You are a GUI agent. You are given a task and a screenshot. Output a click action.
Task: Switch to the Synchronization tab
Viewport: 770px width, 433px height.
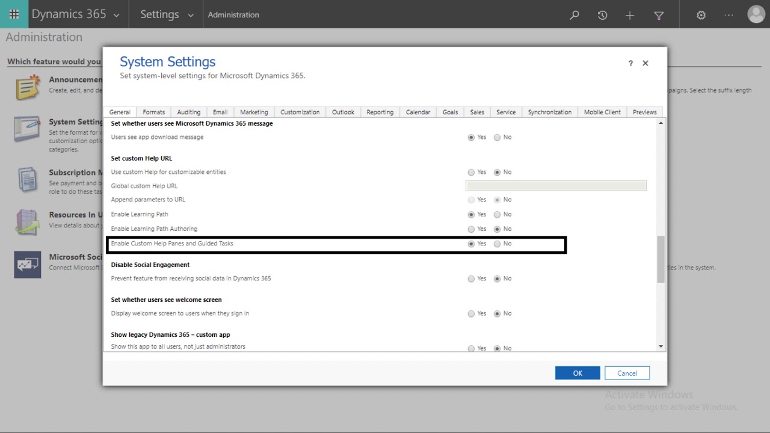point(549,112)
